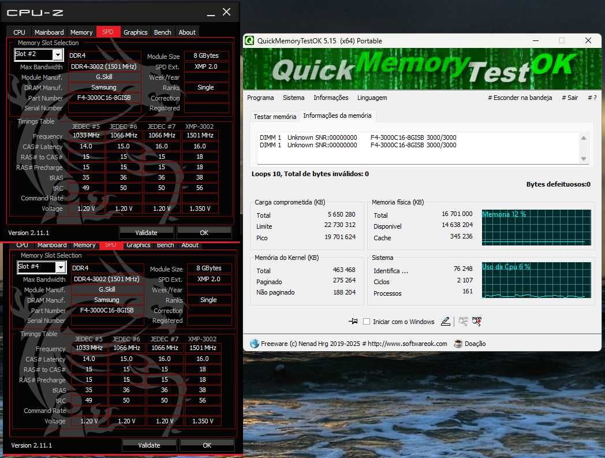Open the Sistema menu
605x458 pixels.
pos(294,98)
